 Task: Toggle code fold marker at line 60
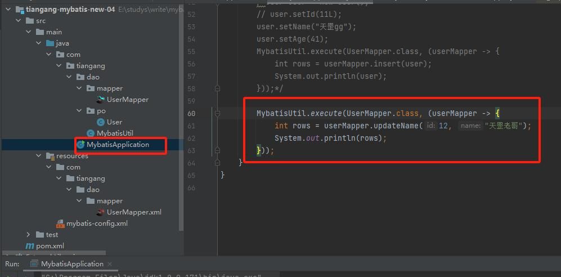pos(217,113)
